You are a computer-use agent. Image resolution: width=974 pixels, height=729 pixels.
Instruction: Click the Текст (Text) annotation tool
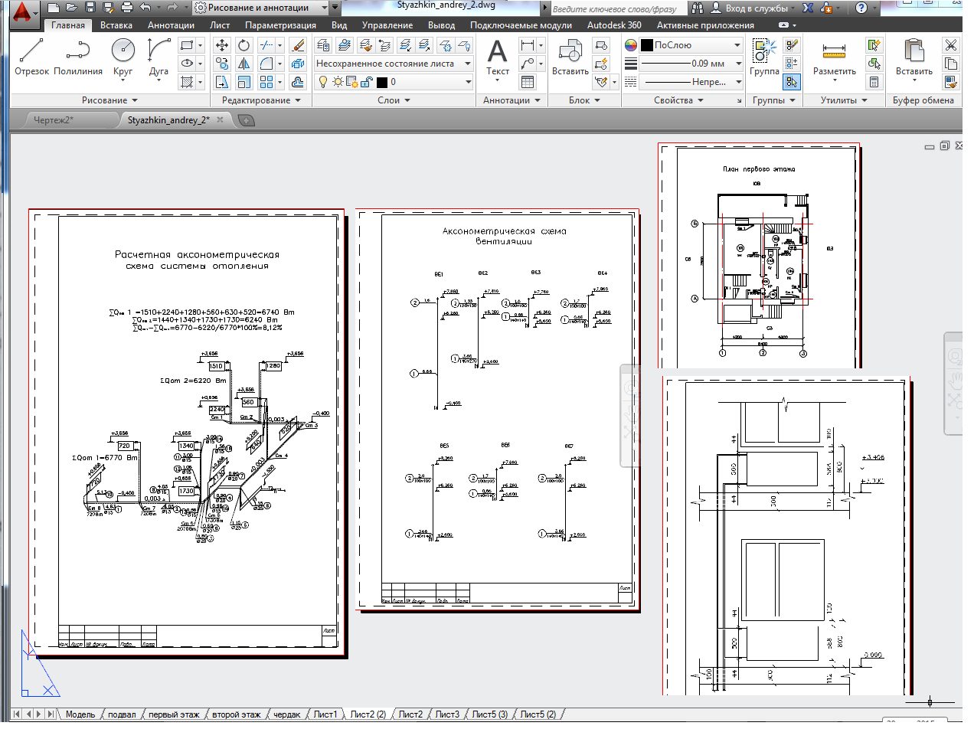click(498, 58)
